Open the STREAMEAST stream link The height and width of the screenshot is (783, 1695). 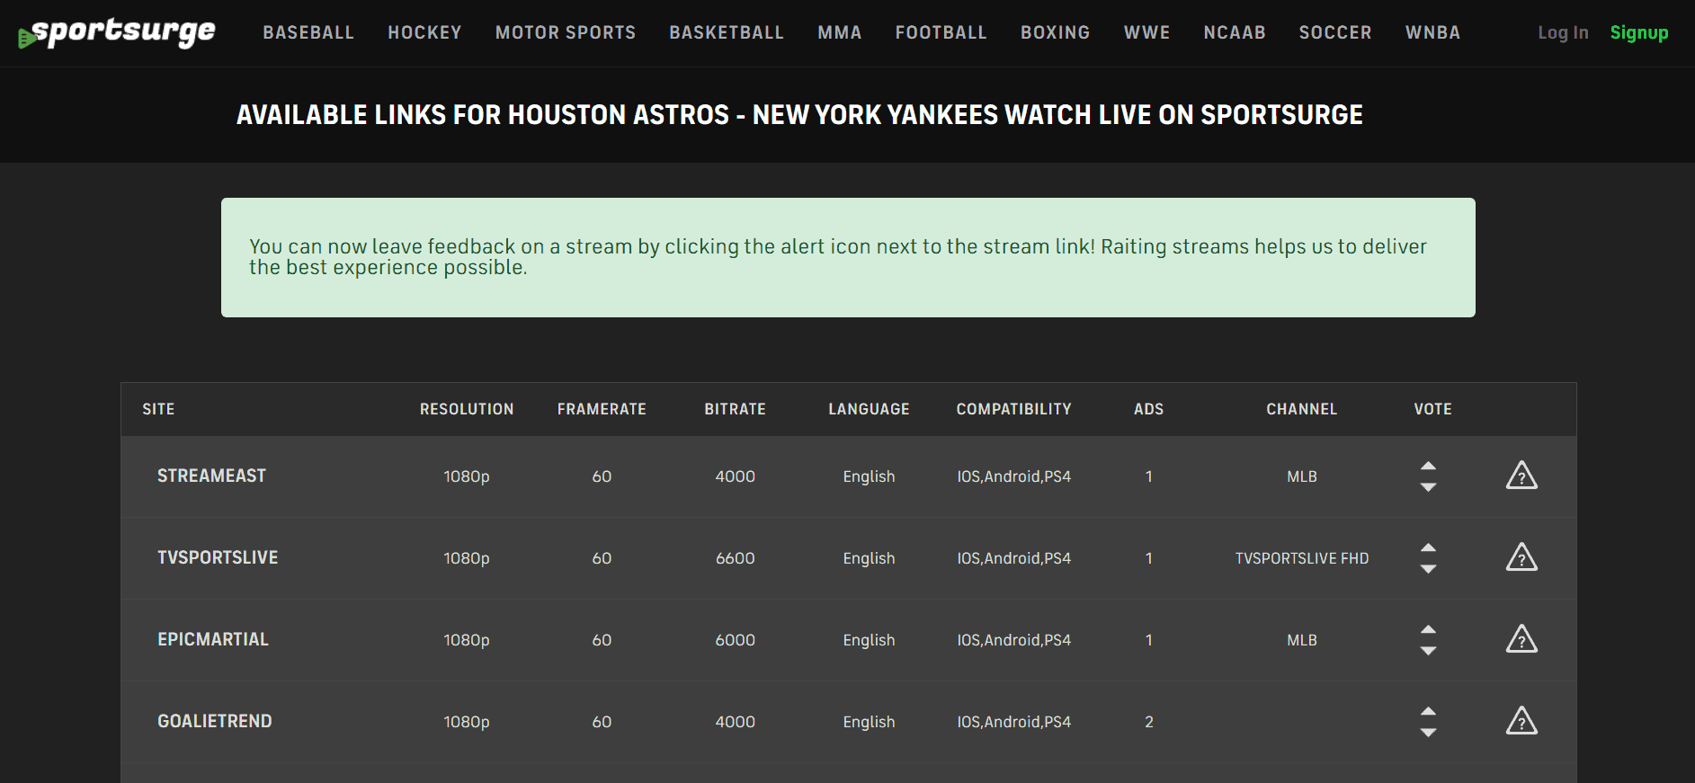212,476
